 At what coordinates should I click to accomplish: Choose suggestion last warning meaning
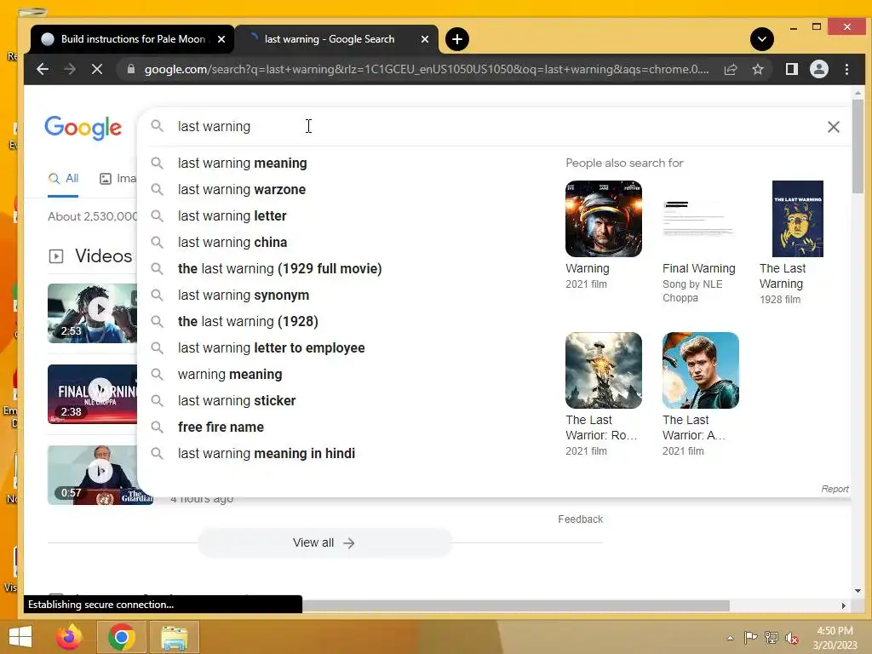(242, 163)
